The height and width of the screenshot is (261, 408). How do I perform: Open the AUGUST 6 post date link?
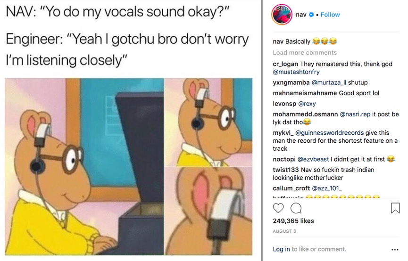284,231
